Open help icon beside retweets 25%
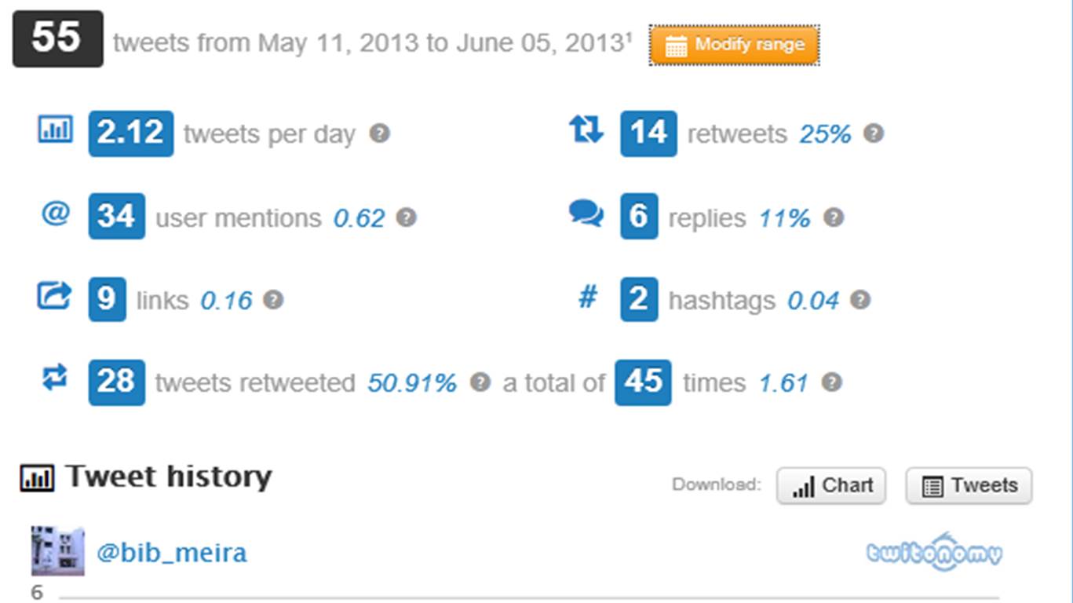The height and width of the screenshot is (603, 1073). (x=873, y=133)
